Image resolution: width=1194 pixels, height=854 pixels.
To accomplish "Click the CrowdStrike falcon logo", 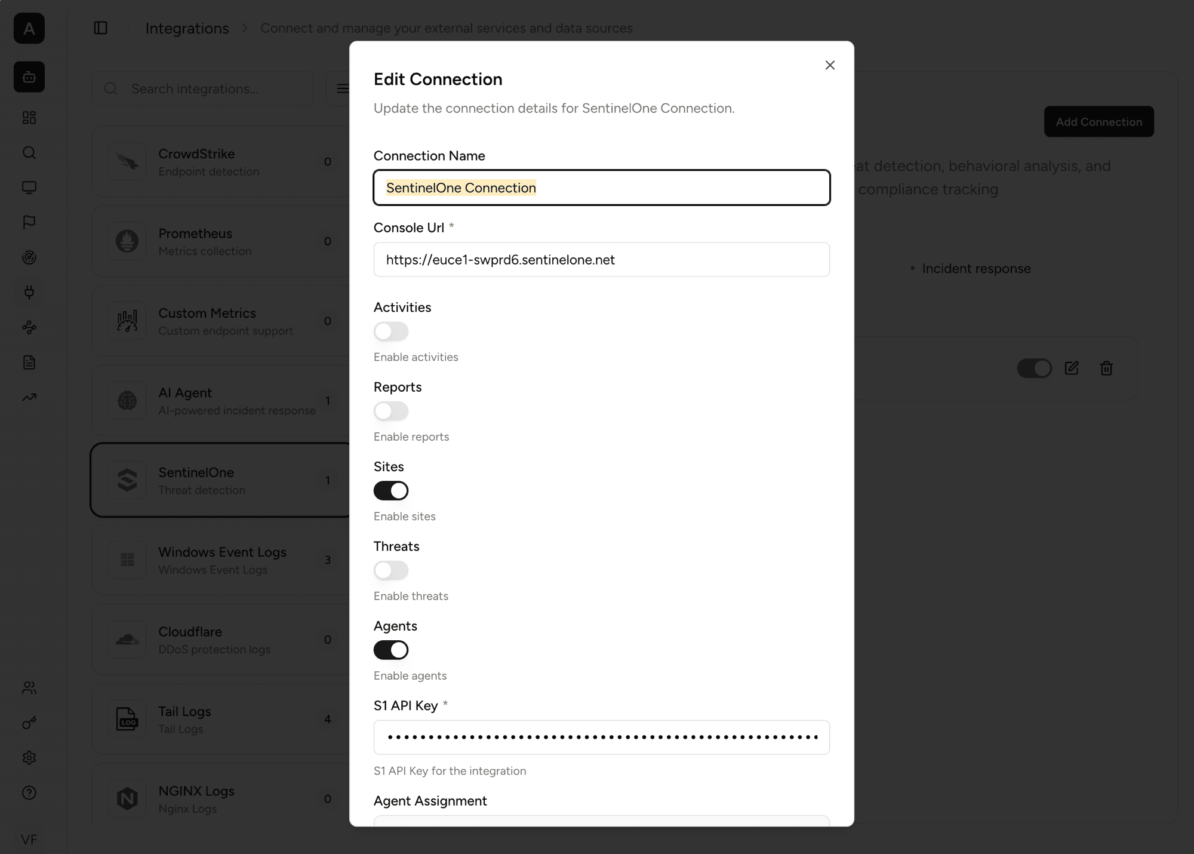I will pos(127,161).
